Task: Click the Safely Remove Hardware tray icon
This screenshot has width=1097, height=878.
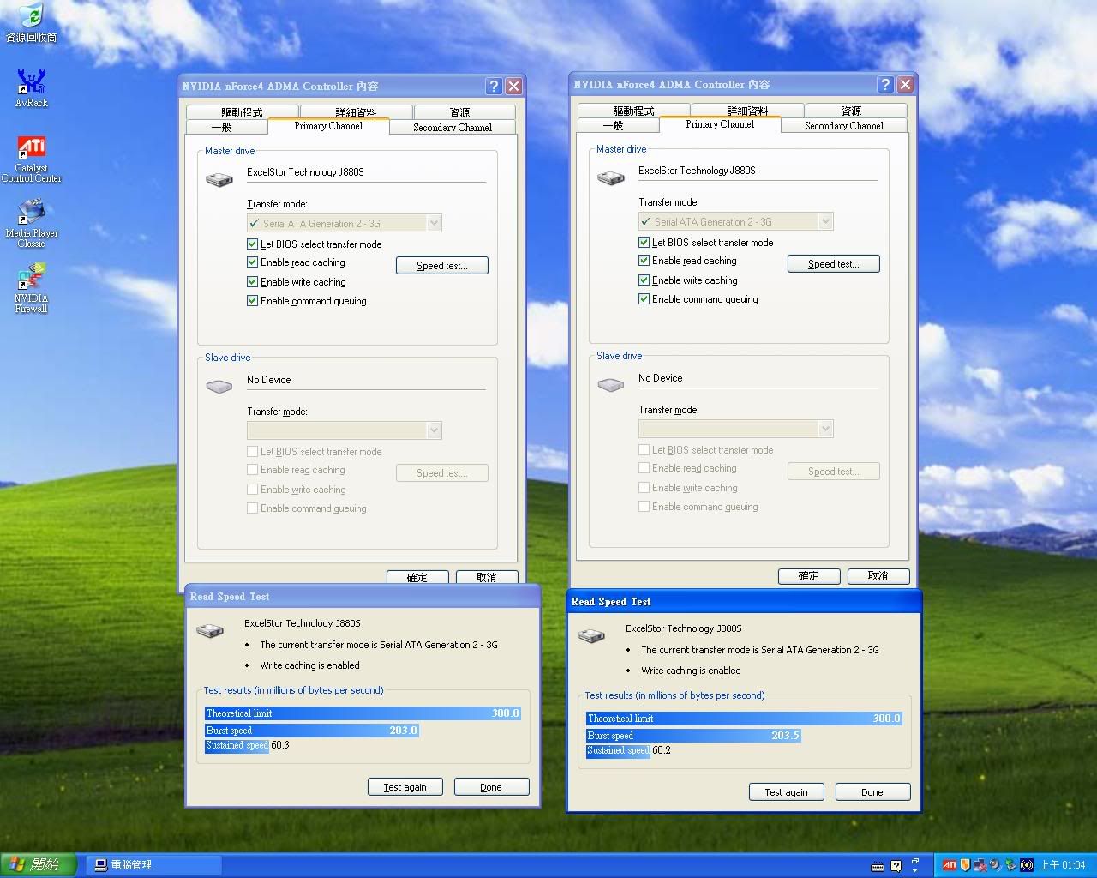Action: [1010, 865]
